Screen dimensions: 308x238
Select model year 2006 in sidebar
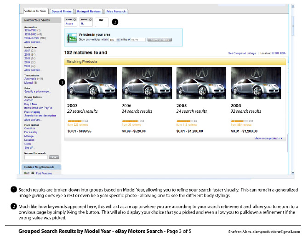click(27, 54)
